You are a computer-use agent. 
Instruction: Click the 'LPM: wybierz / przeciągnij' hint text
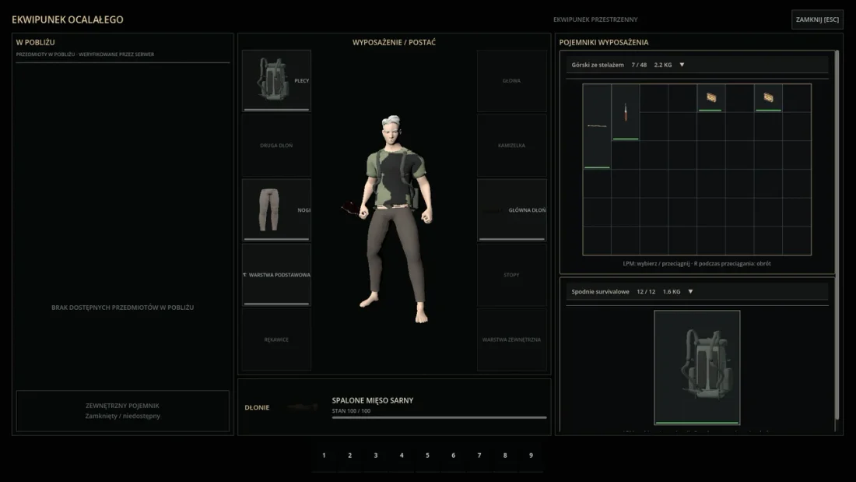(x=657, y=263)
